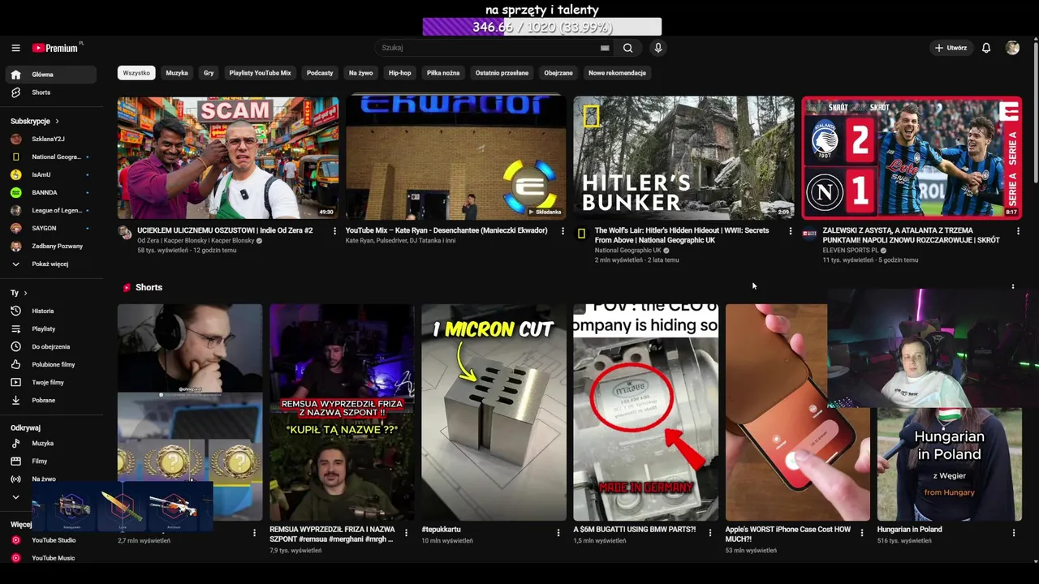The image size is (1039, 584).
Task: Open Shorts in the sidebar
Action: [x=50, y=92]
